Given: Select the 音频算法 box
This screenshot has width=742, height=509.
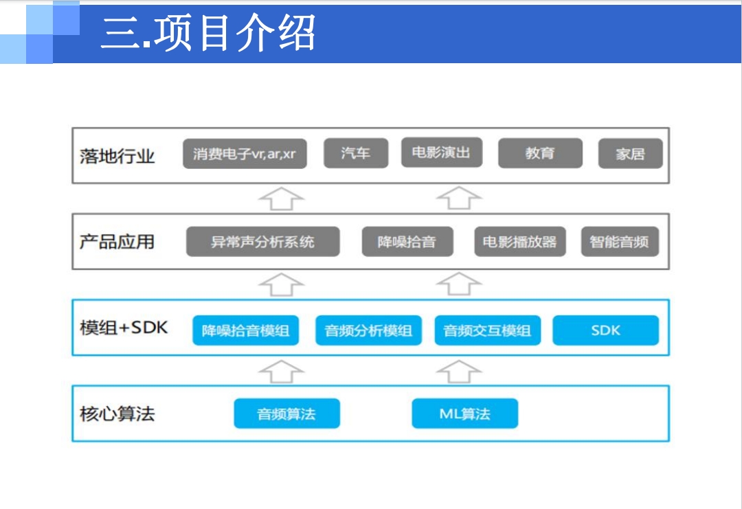Looking at the screenshot, I should click(x=286, y=414).
